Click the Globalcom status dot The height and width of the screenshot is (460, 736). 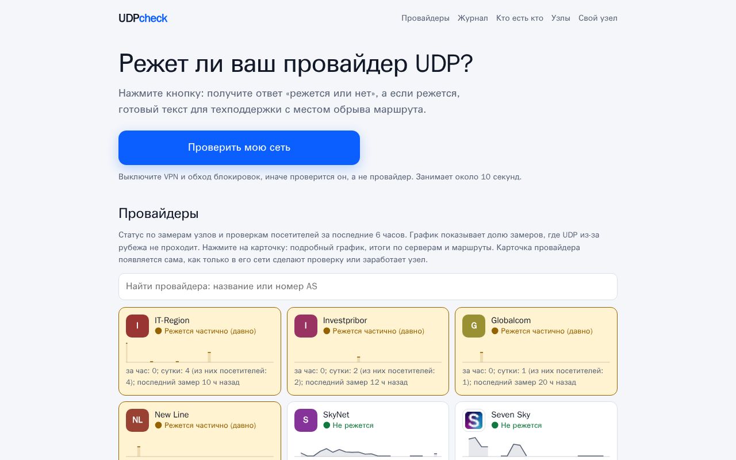coord(495,331)
